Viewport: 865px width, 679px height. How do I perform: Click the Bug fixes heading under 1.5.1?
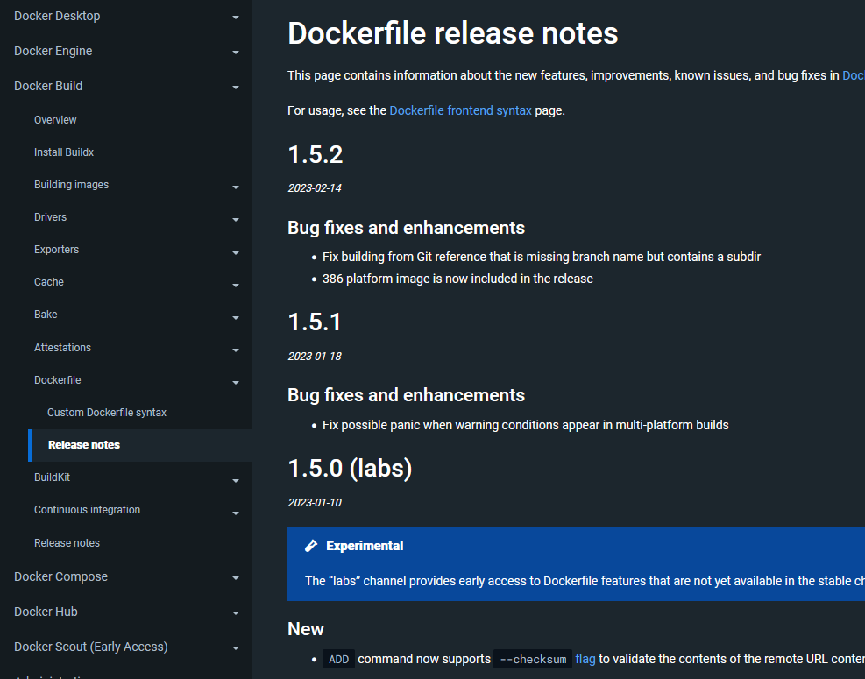click(x=406, y=395)
